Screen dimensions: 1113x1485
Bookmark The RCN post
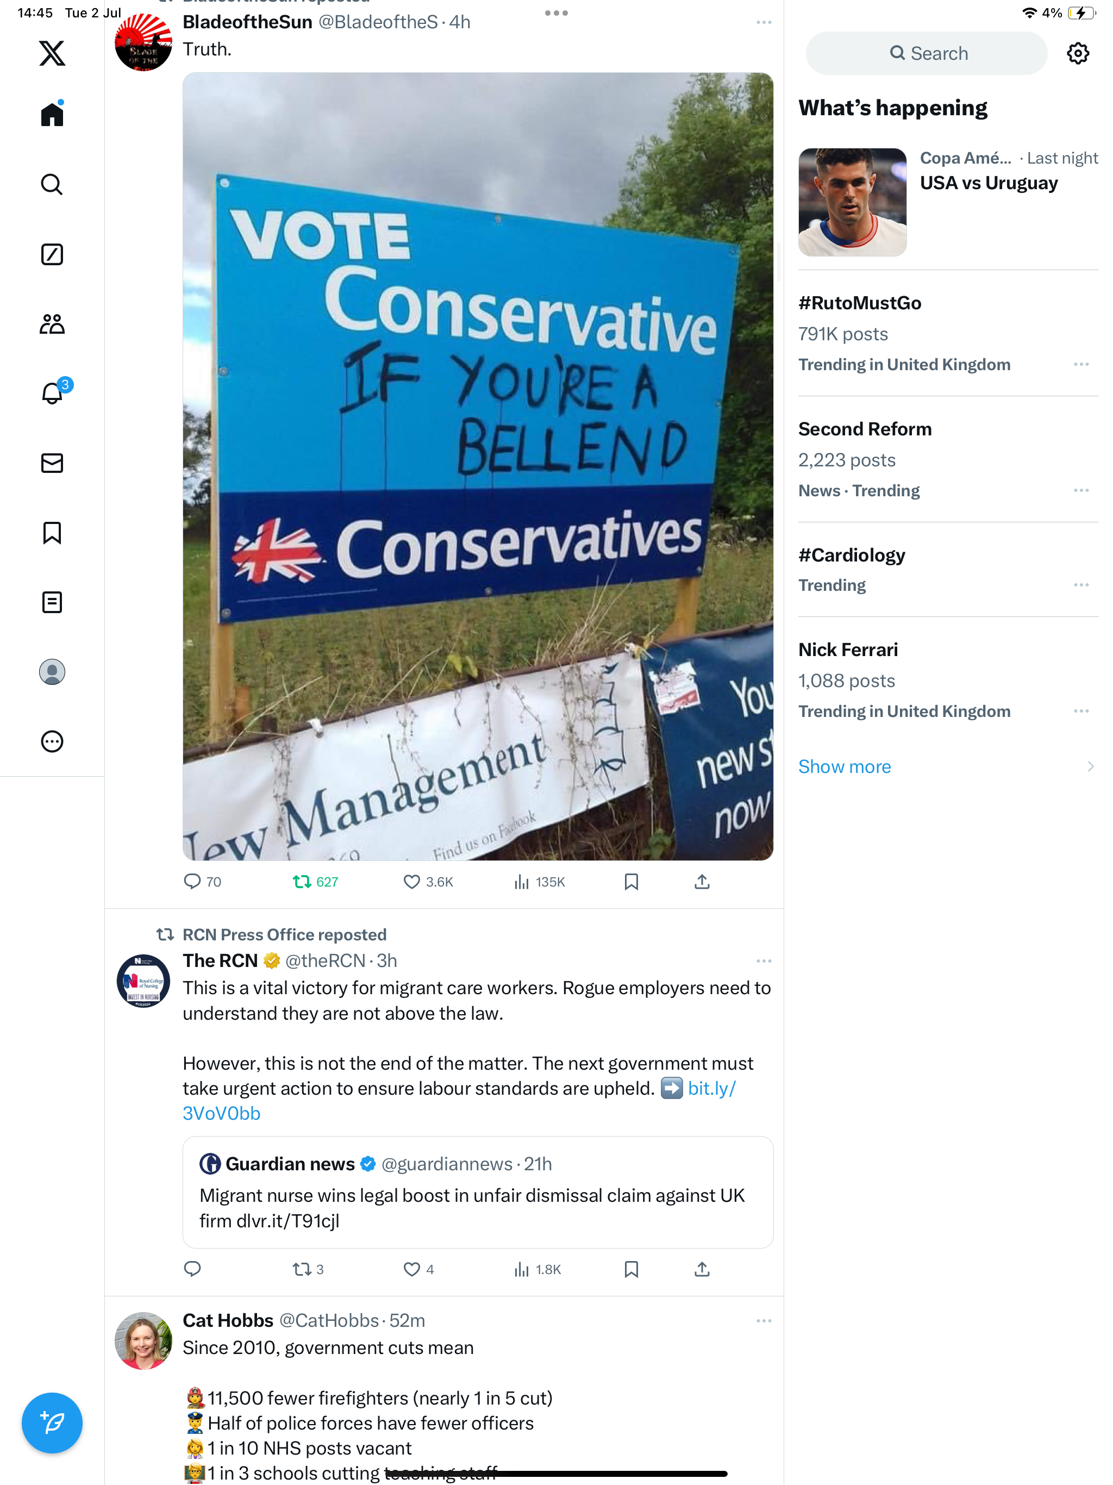click(x=631, y=1269)
